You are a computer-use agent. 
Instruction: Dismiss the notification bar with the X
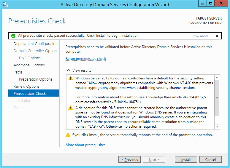point(217,36)
